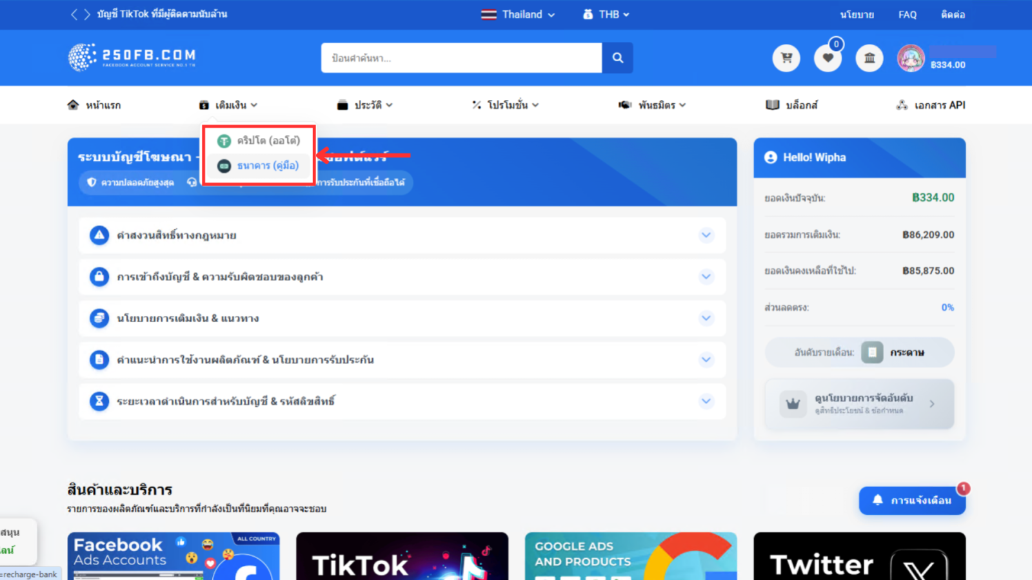
Task: Open the user profile avatar
Action: point(911,59)
